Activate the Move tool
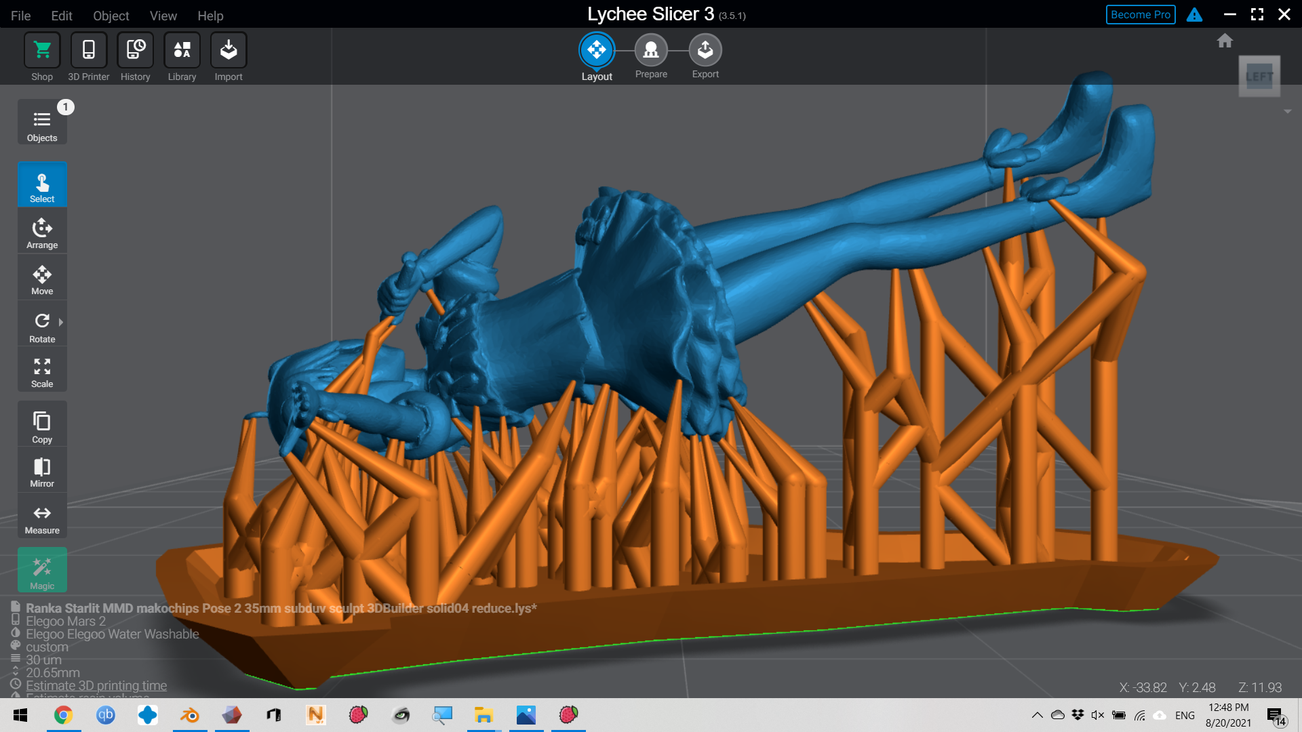 [x=42, y=279]
